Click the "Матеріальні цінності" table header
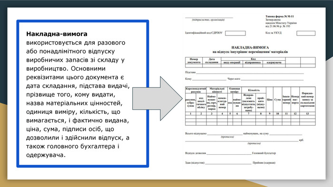Screen dimensions: 333x187 coord(217,90)
